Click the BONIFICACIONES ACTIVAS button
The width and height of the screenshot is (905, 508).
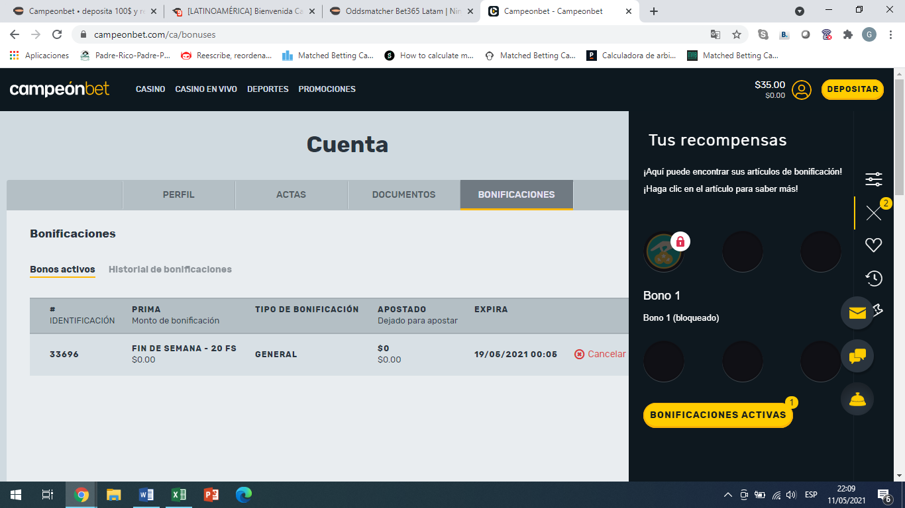pos(718,415)
